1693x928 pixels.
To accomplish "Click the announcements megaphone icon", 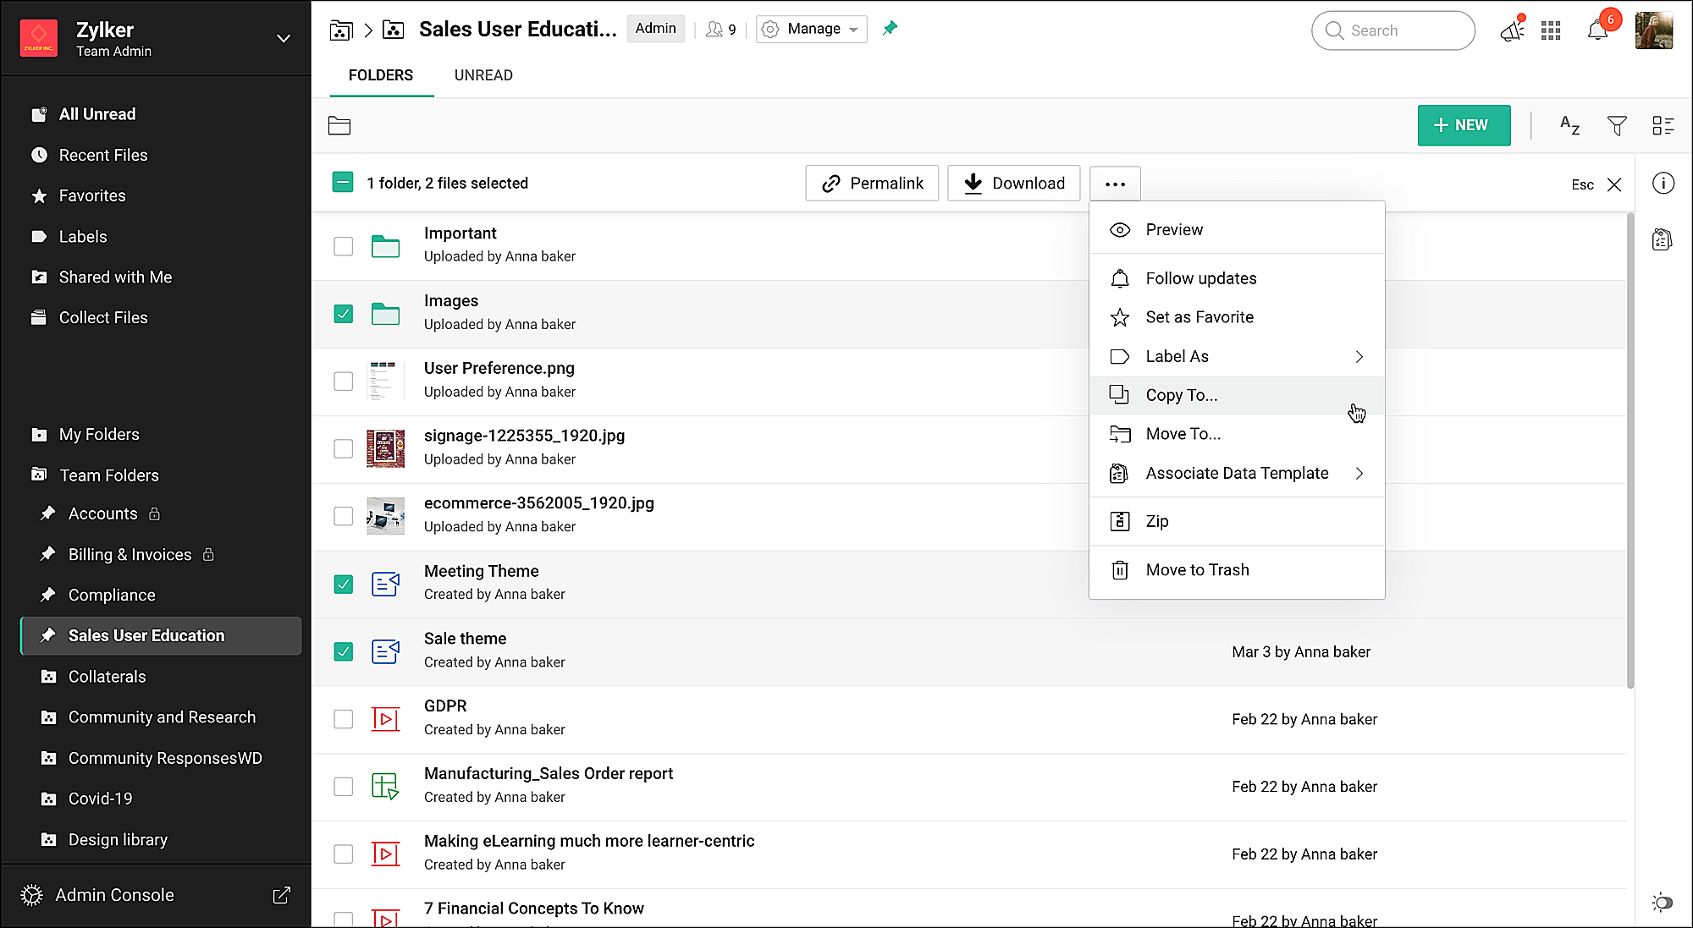I will click(x=1511, y=31).
